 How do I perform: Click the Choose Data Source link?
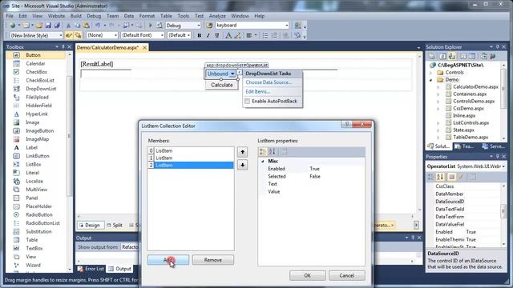(x=269, y=82)
